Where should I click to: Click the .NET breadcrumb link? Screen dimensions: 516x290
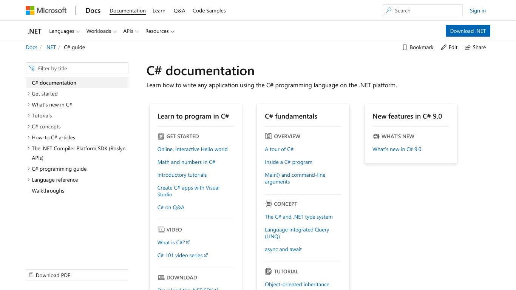(x=51, y=47)
